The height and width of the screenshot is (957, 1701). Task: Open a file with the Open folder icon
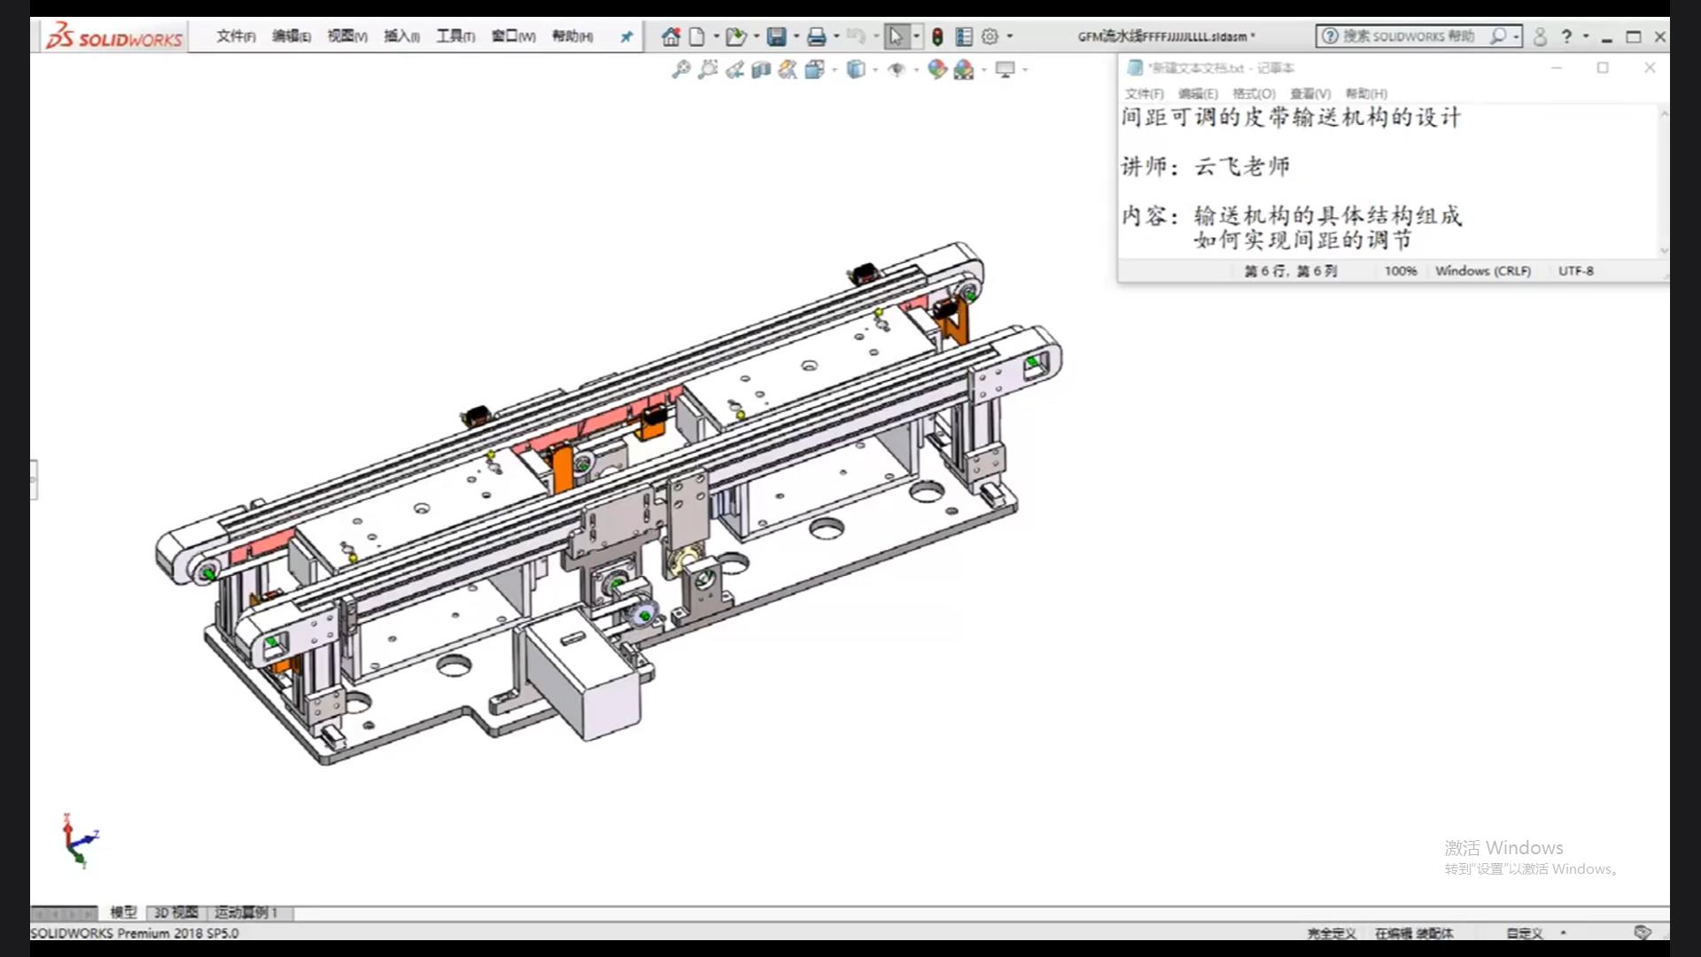pyautogui.click(x=735, y=36)
